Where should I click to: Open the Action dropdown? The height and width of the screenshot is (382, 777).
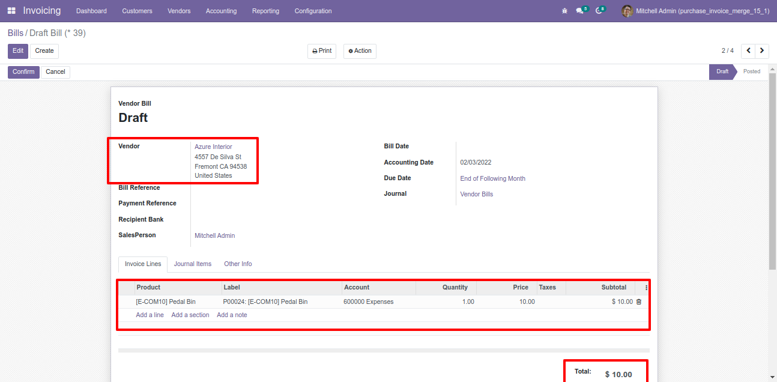point(360,51)
